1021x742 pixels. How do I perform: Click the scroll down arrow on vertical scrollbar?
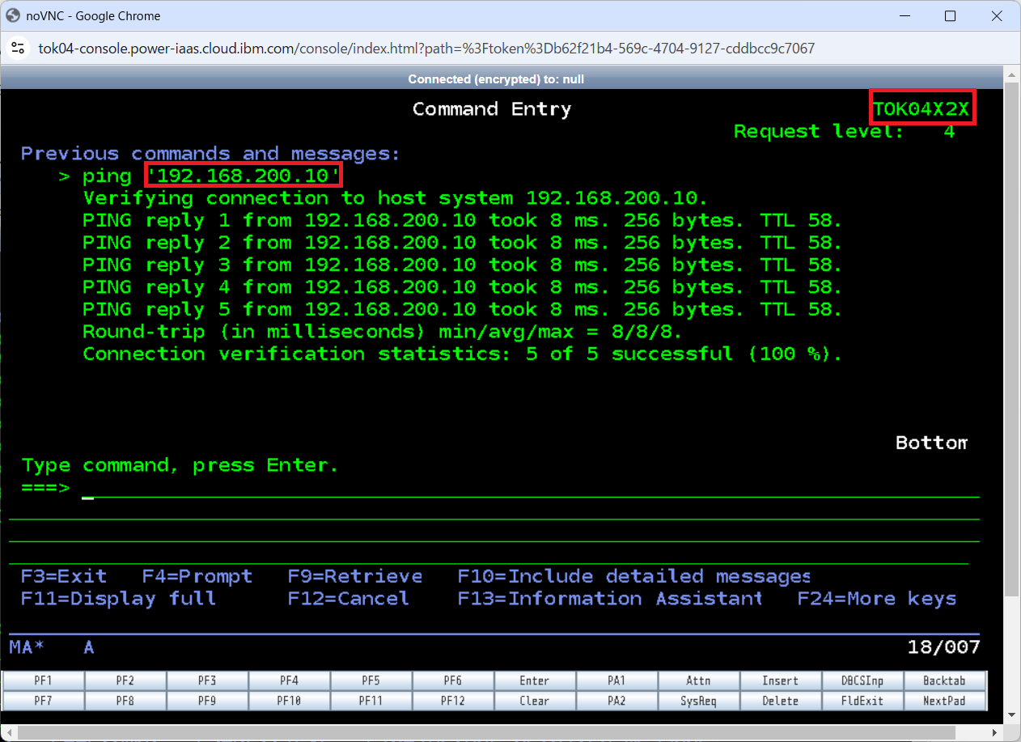1012,714
